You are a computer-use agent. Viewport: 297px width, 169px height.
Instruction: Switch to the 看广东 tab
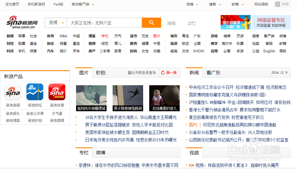[213, 73]
